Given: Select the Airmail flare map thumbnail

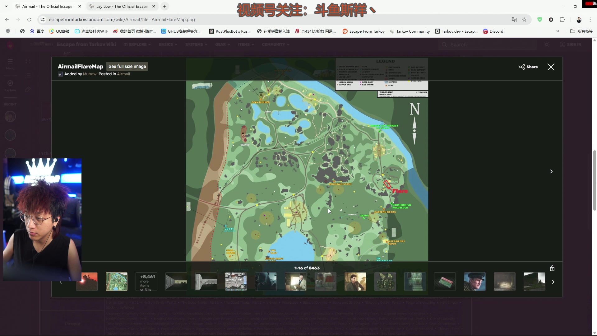Looking at the screenshot, I should [117, 282].
